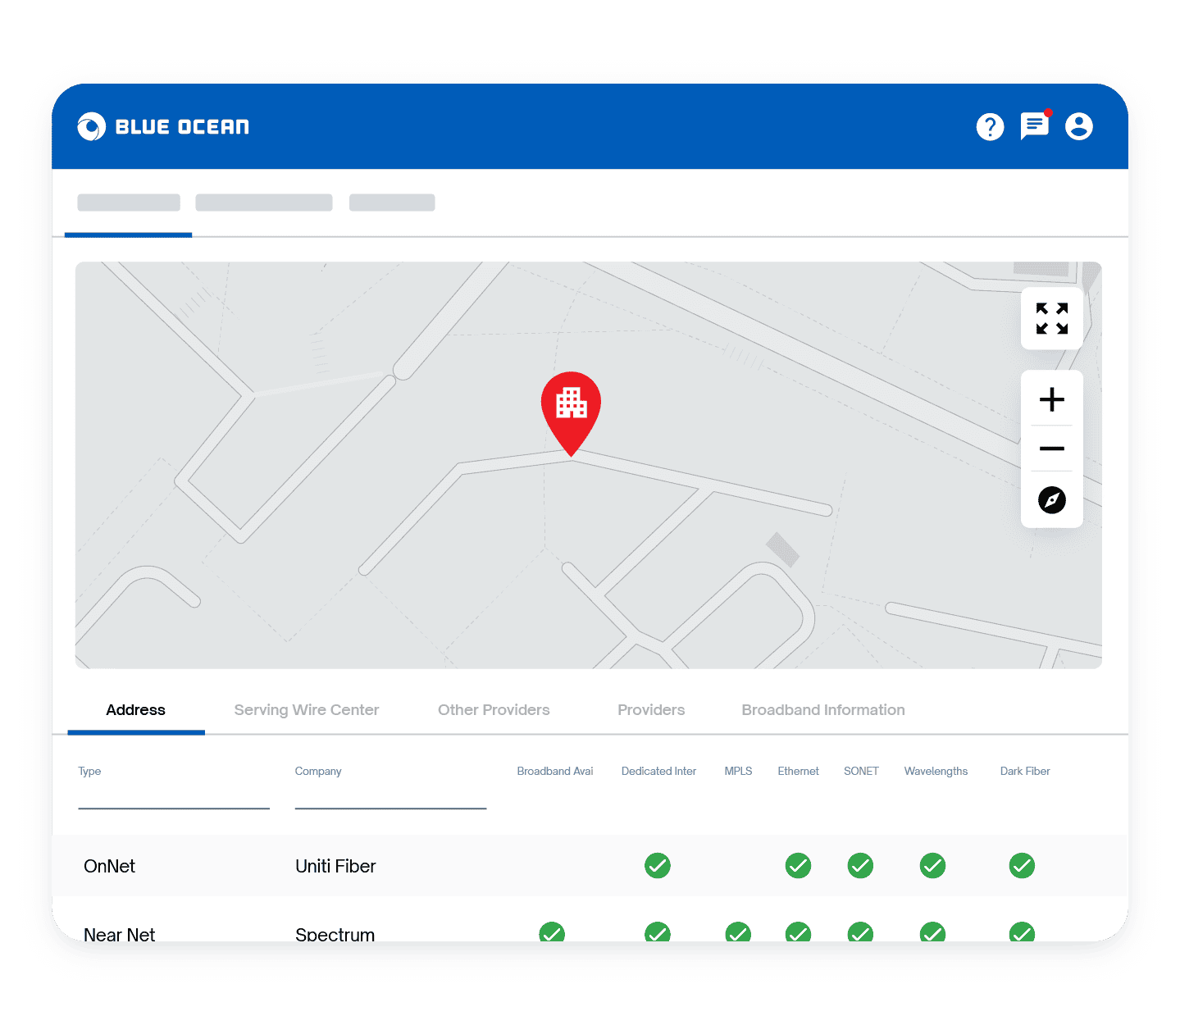1180x1025 pixels.
Task: Click the Wavelengths column header
Action: (936, 772)
